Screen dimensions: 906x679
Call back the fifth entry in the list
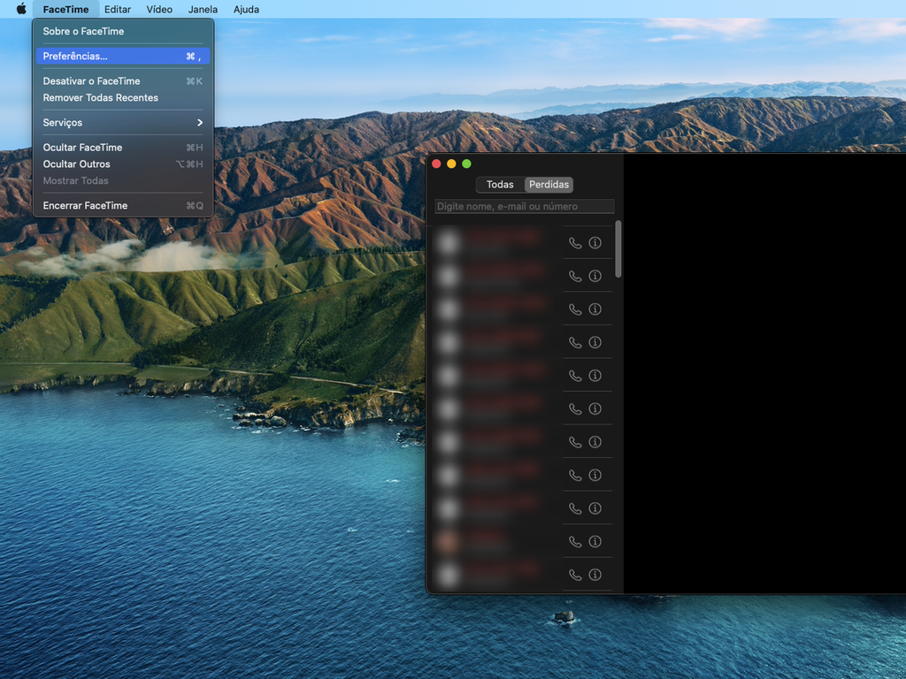575,376
